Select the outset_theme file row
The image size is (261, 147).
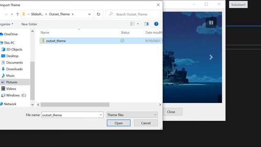[x=101, y=41]
